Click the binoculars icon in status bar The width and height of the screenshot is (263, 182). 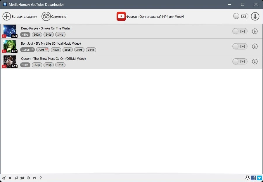[x=34, y=178]
